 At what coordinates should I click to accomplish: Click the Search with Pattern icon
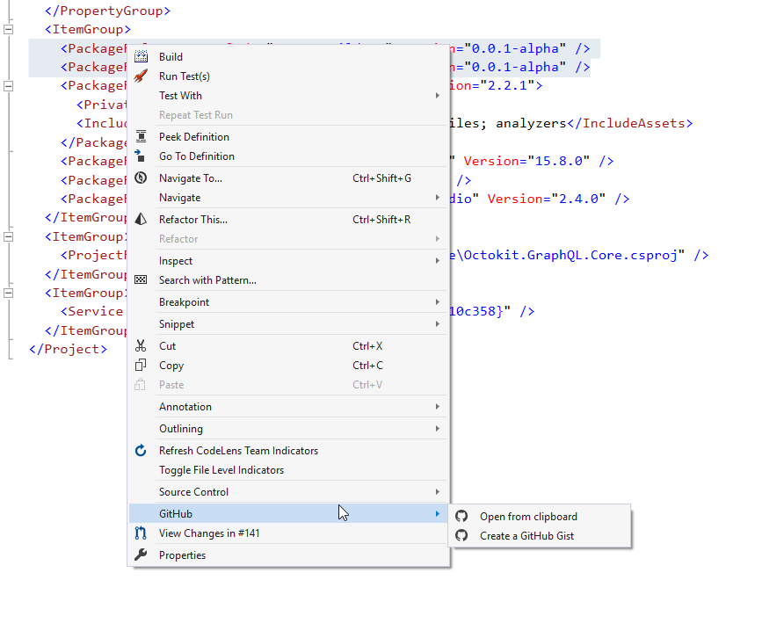click(141, 280)
